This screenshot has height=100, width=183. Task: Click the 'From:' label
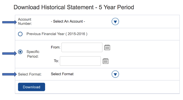pyautogui.click(x=56, y=47)
